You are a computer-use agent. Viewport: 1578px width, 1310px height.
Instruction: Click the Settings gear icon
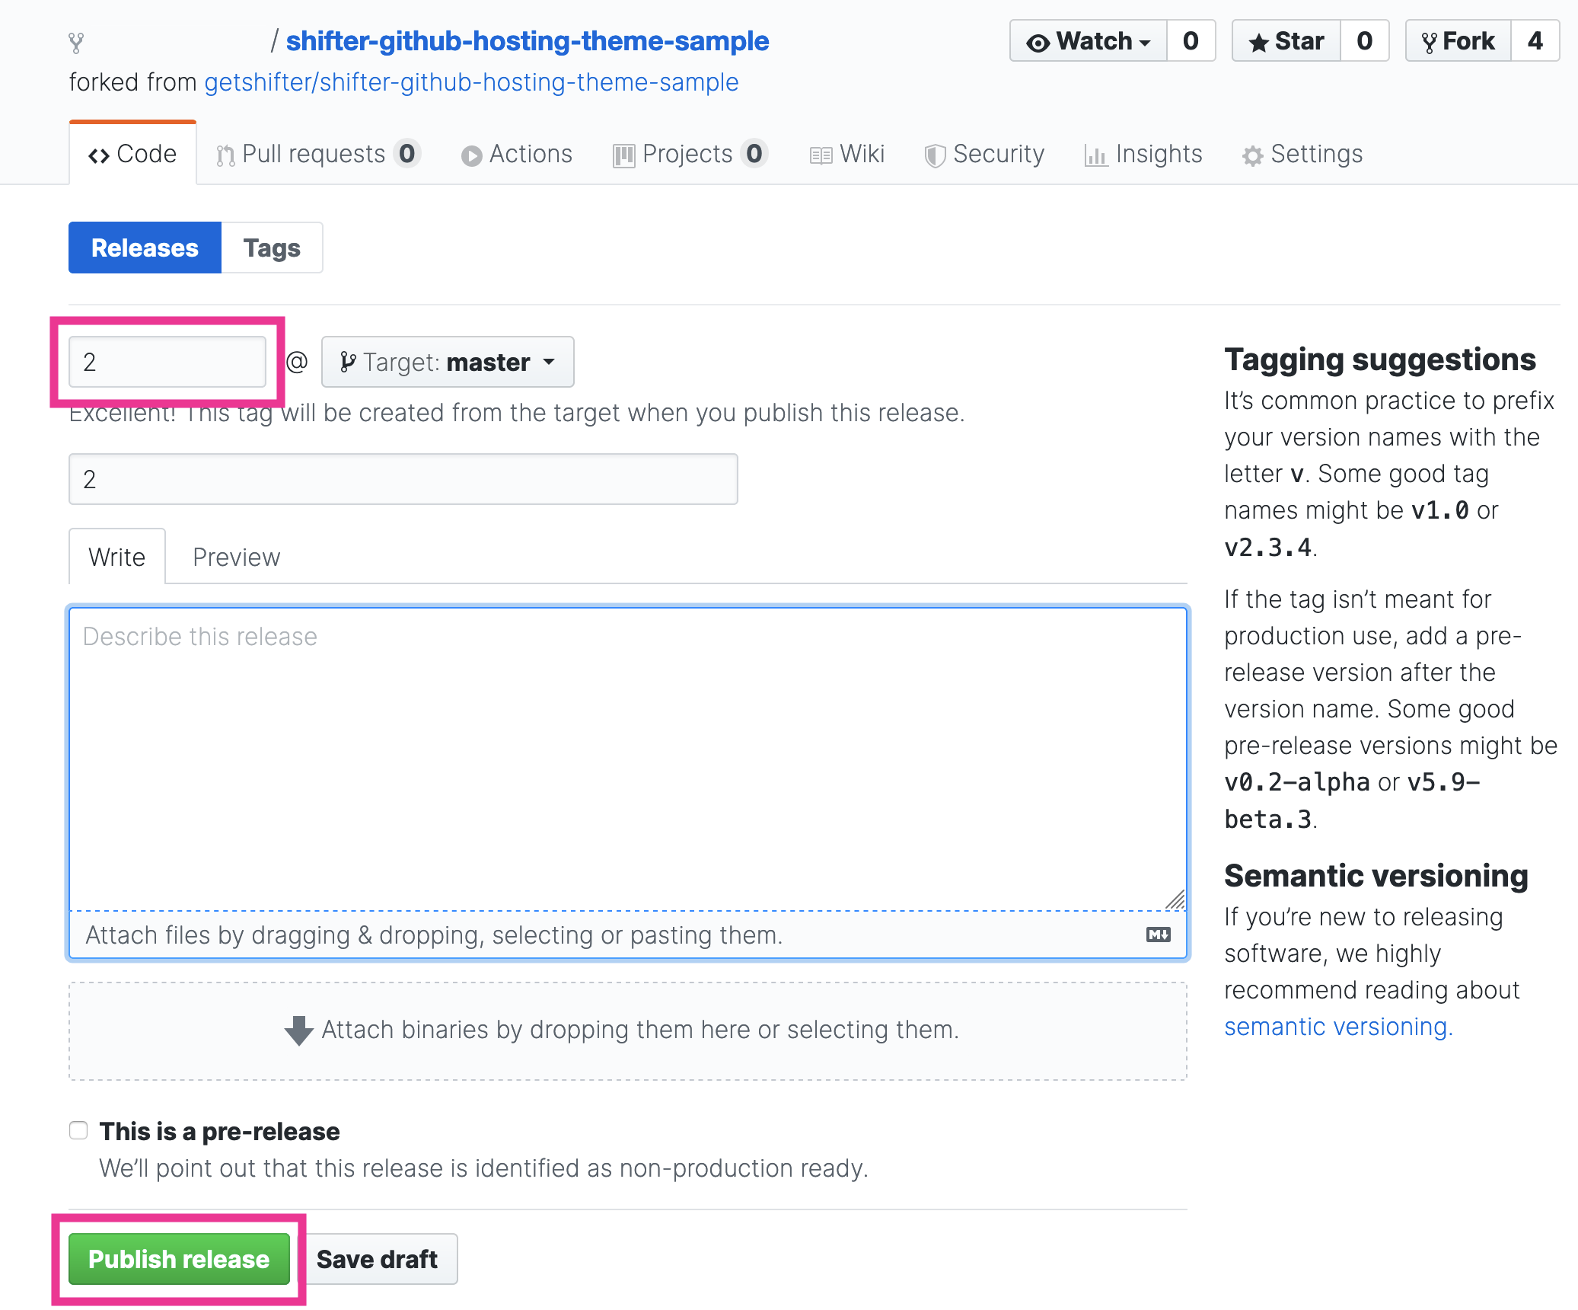pyautogui.click(x=1253, y=155)
